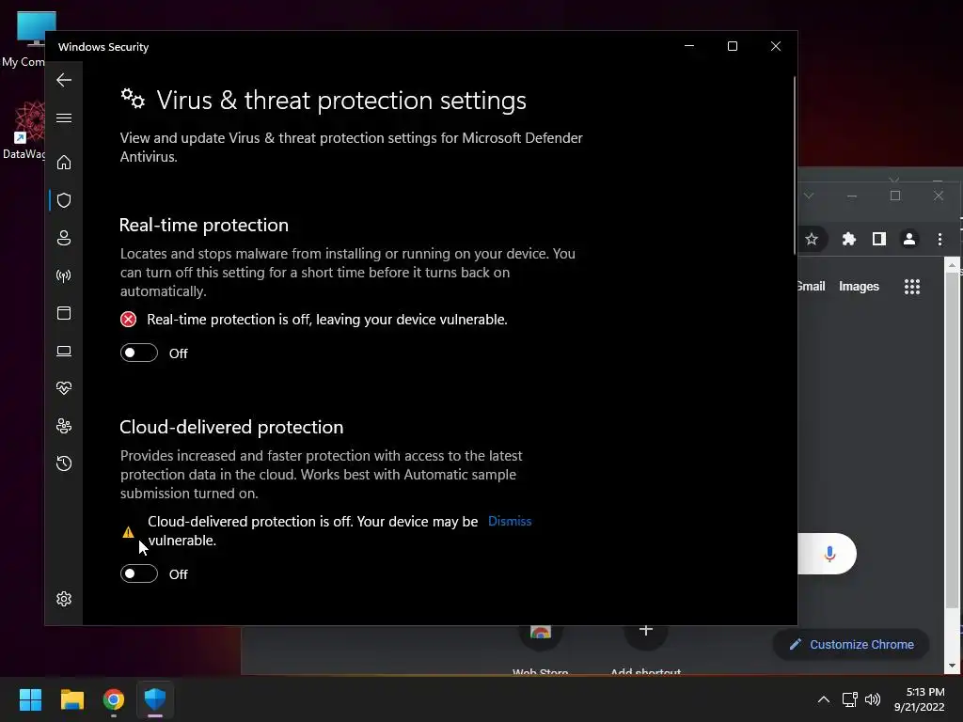963x722 pixels.
Task: Turn on Real-time protection toggle
Action: coord(139,353)
